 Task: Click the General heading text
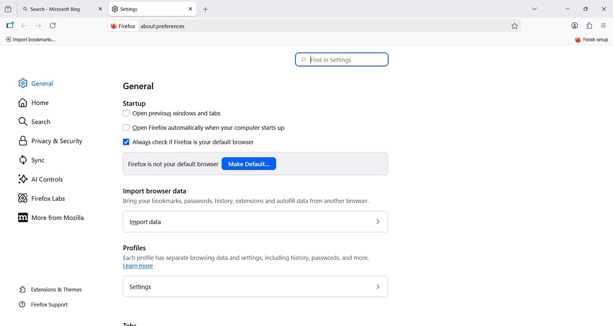138,86
